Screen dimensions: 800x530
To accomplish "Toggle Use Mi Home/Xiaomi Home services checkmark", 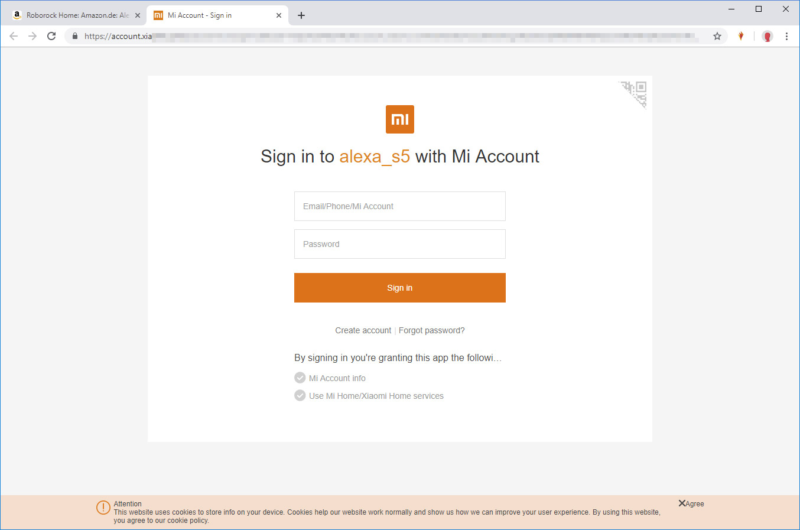I will tap(300, 395).
